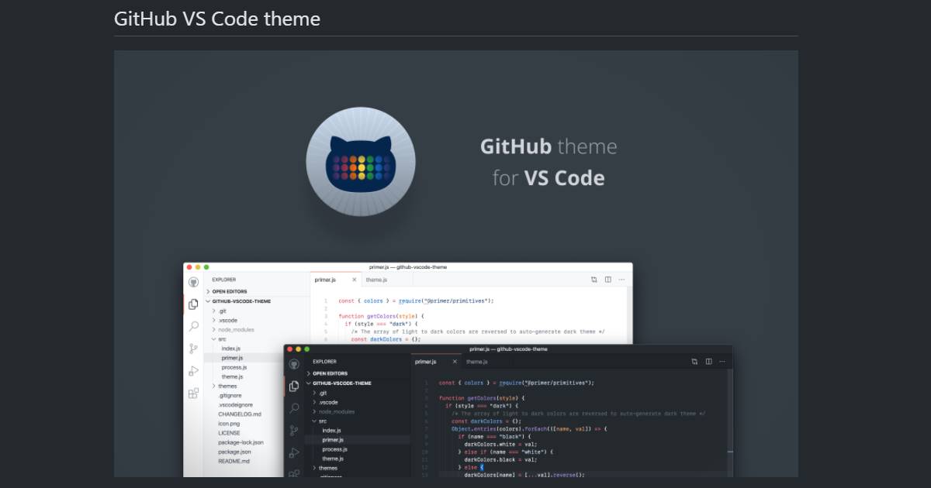Open Run and Debug icon in light window
Screen dimensions: 931x488
tap(193, 371)
